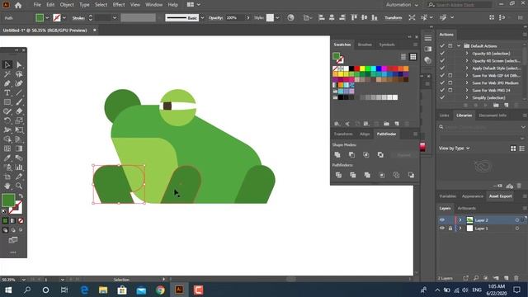Expand Layer 2 contents
This screenshot has height=297, width=528.
tap(460, 220)
